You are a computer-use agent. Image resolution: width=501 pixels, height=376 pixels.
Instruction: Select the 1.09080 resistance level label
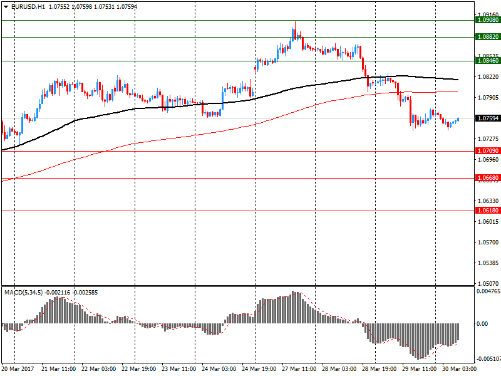click(x=488, y=20)
